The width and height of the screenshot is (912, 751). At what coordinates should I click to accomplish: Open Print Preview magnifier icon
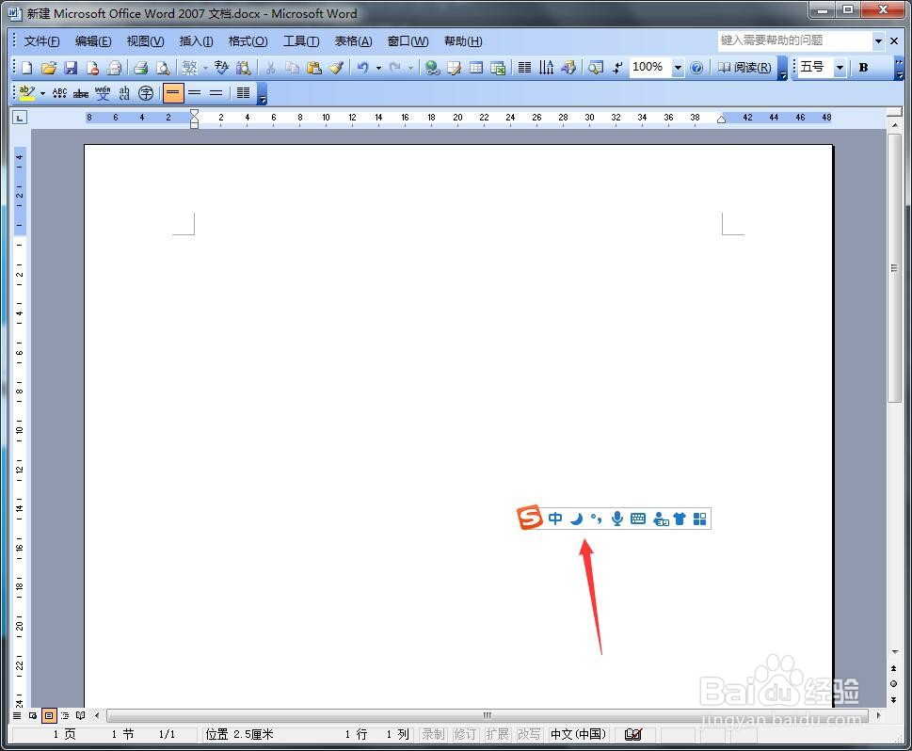pyautogui.click(x=163, y=68)
